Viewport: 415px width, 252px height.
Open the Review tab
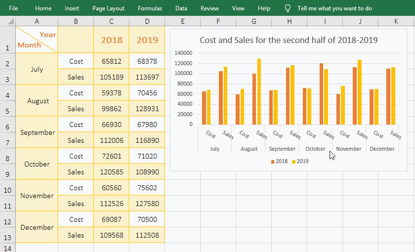[209, 8]
